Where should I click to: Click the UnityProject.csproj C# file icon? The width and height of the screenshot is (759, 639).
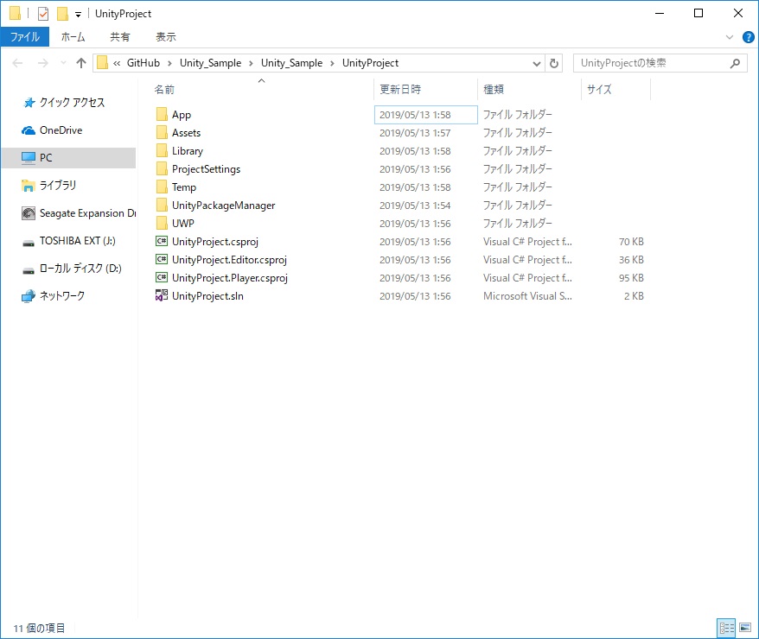click(162, 241)
